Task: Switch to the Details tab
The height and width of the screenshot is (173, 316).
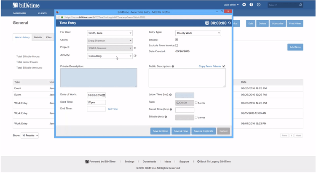Action: tap(38, 37)
